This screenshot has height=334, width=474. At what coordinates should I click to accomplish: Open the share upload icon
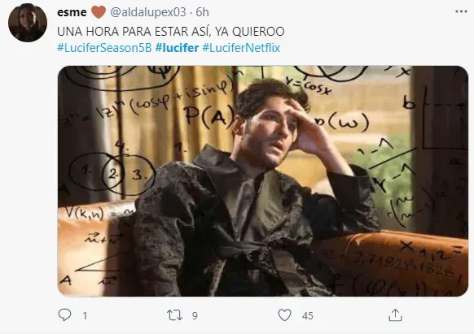(x=395, y=315)
